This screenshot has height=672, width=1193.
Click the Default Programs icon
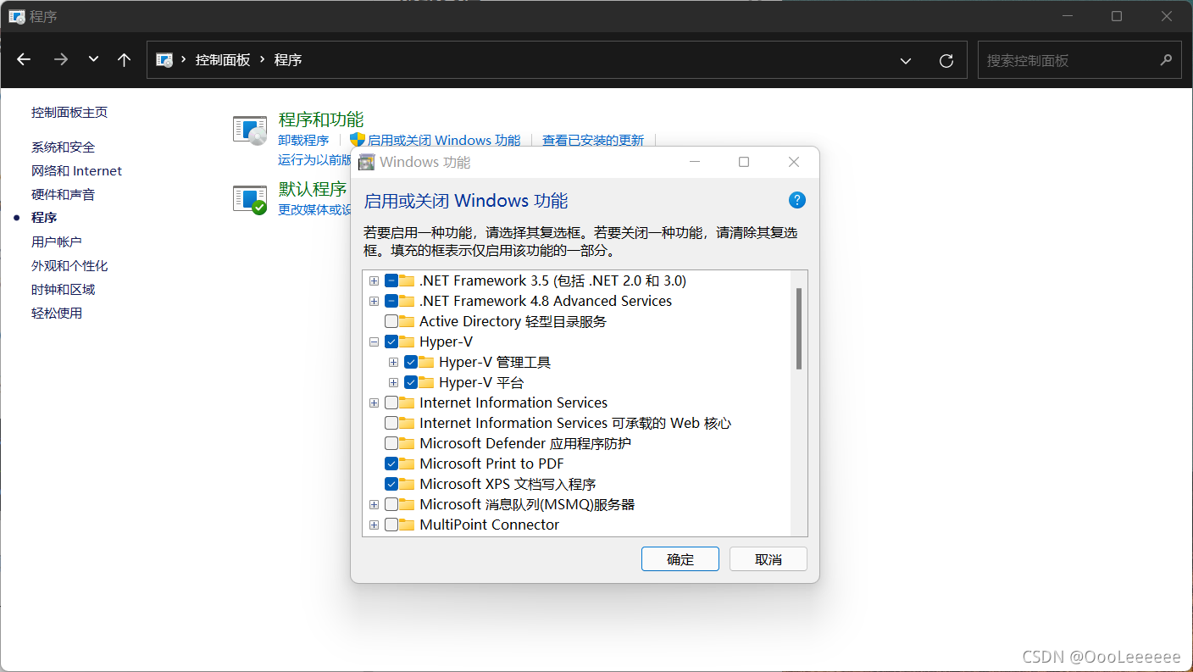coord(250,200)
